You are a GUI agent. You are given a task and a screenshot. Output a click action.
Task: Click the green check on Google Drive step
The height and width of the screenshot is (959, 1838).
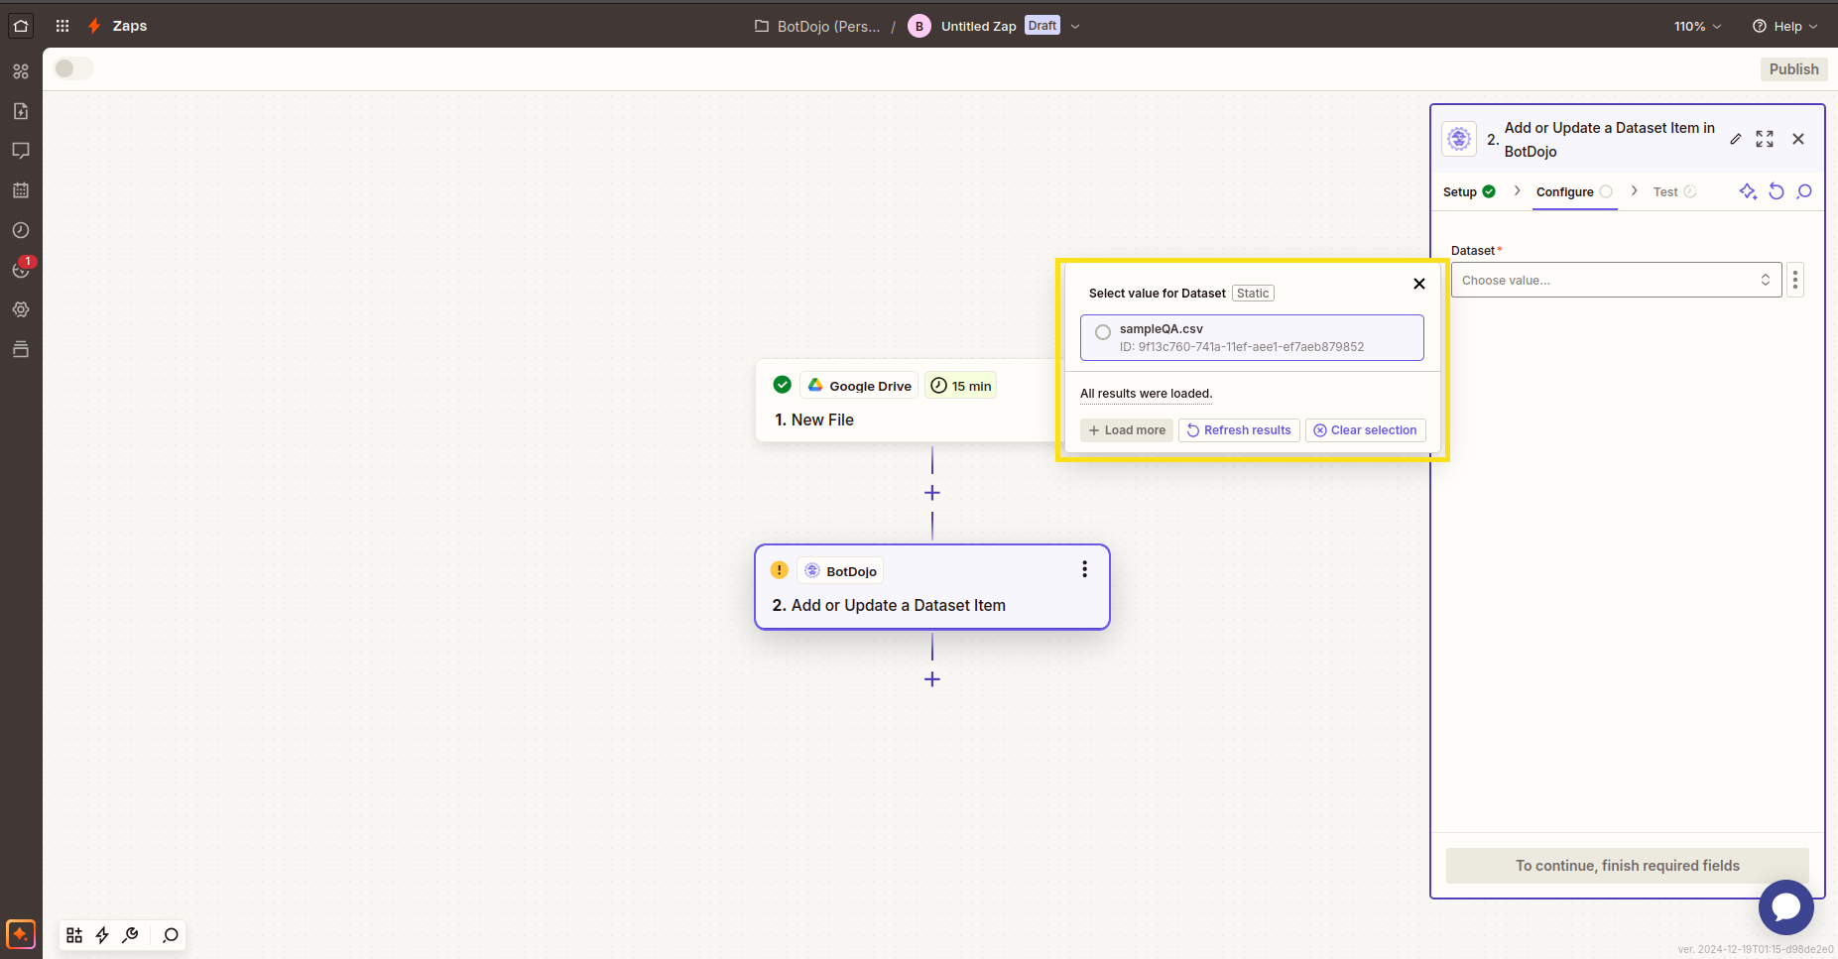tap(783, 385)
